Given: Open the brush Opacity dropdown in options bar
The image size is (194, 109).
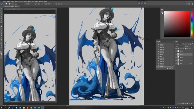Looking at the screenshot, I should (34, 4).
